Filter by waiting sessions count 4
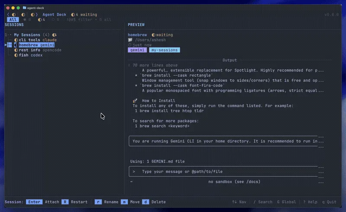Image resolution: width=346 pixels, height=212 pixels. click(42, 19)
